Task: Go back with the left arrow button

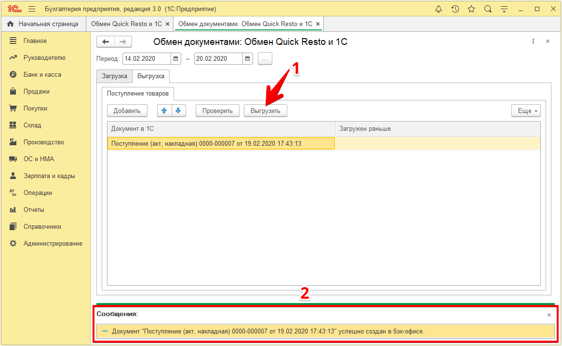Action: coord(106,42)
